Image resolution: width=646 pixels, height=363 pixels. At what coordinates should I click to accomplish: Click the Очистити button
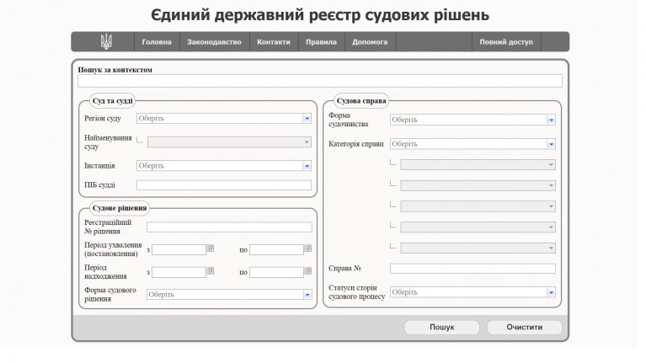525,328
